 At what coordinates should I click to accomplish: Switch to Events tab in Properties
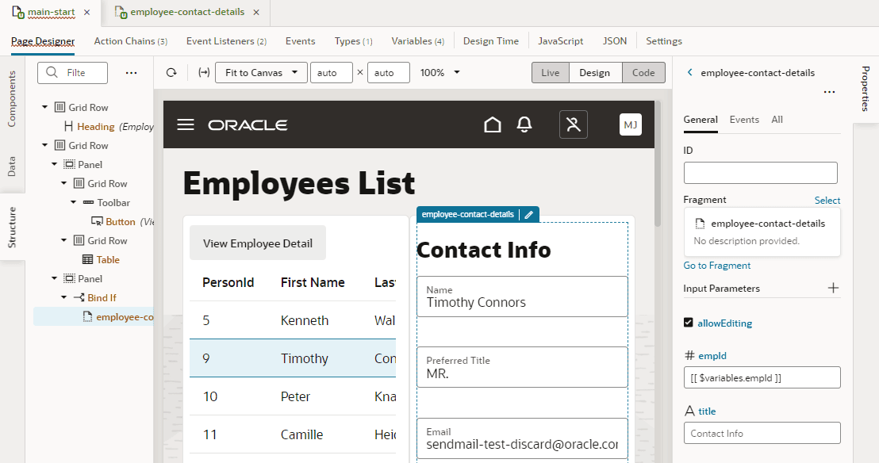[x=744, y=120]
